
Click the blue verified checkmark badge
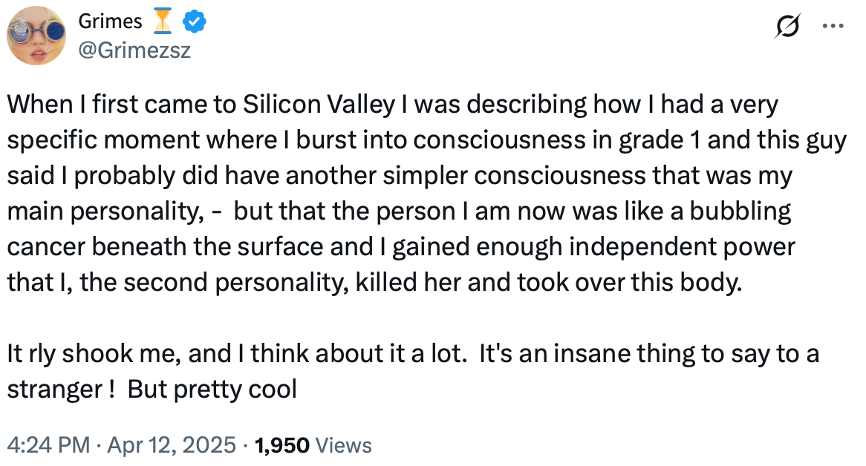[195, 22]
